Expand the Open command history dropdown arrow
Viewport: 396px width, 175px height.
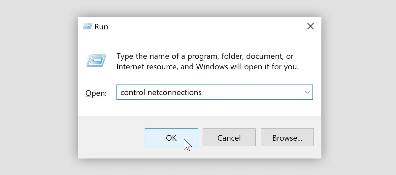tap(307, 92)
